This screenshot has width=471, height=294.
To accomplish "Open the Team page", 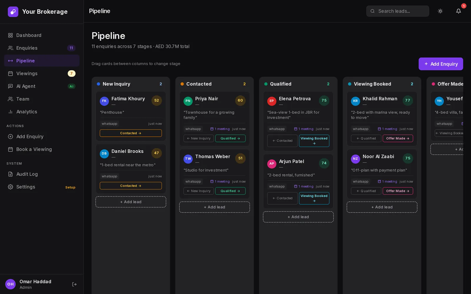I will pos(42,99).
